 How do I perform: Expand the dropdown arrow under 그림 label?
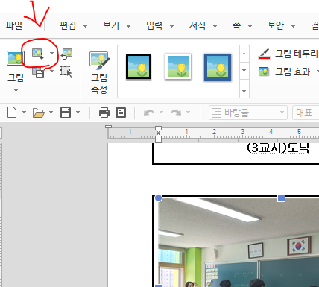pos(16,90)
